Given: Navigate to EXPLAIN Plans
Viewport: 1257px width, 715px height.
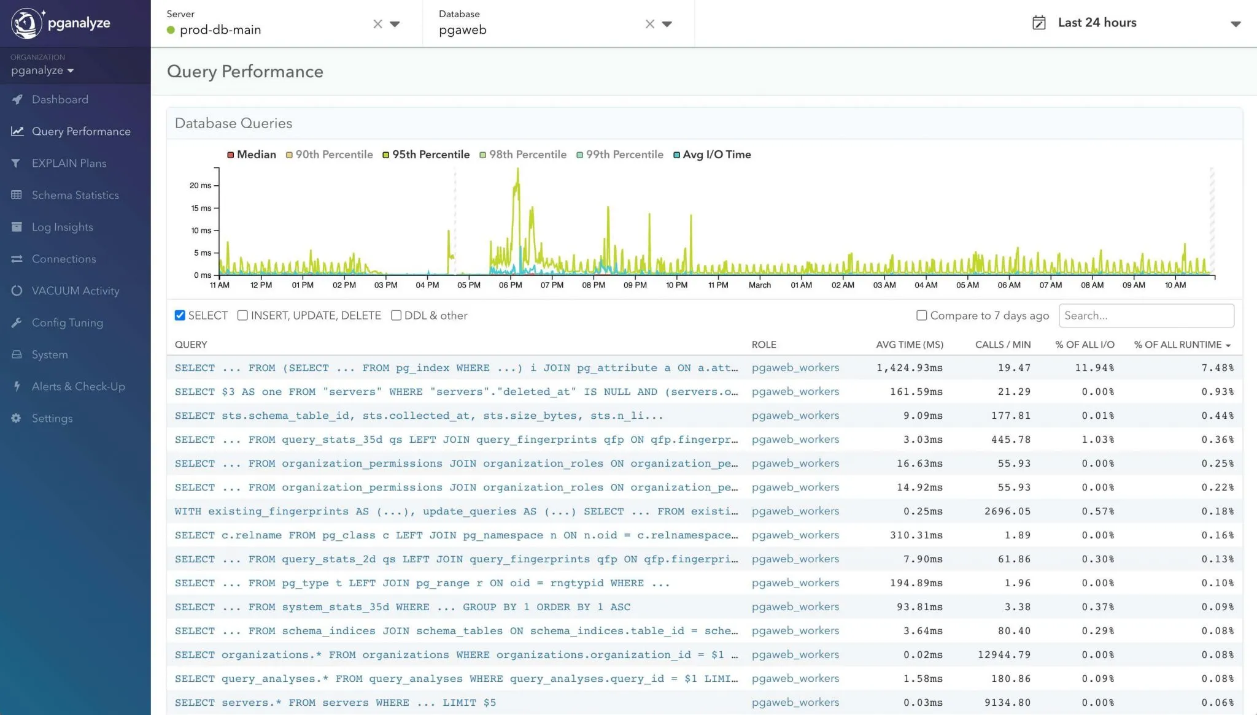Looking at the screenshot, I should [69, 163].
